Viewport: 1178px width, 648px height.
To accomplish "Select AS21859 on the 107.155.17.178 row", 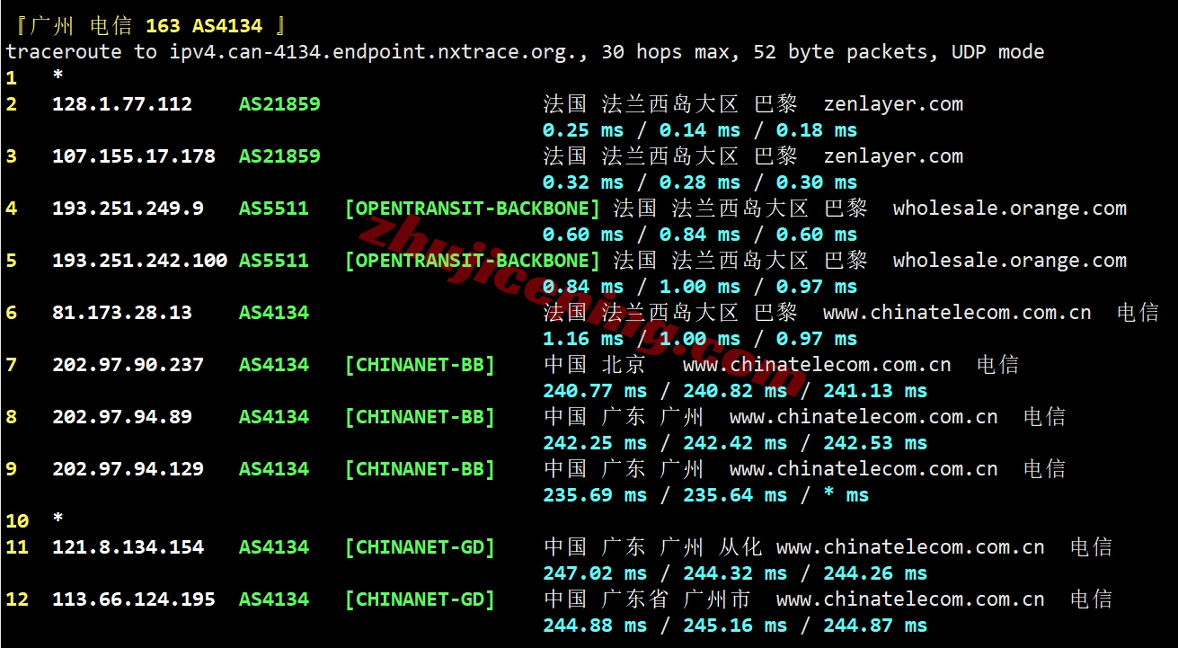I will [x=279, y=156].
